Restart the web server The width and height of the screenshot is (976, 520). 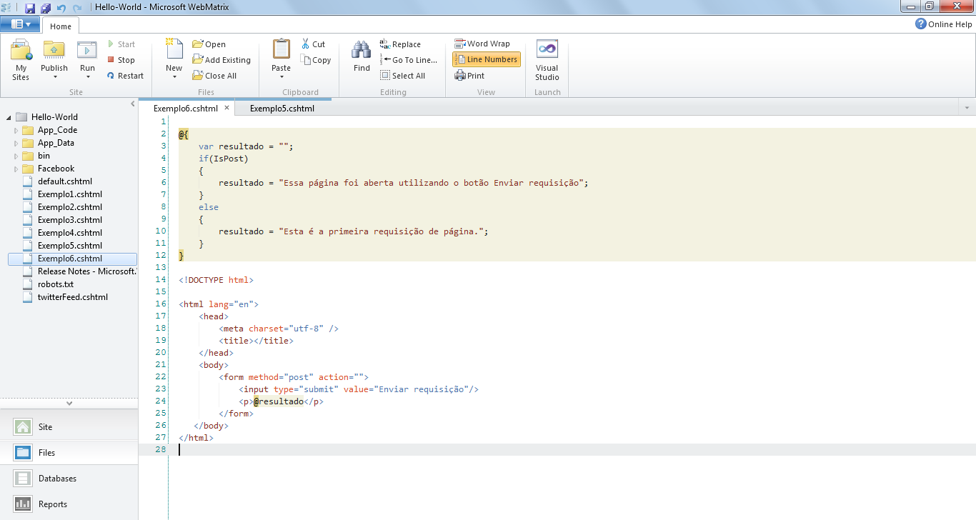click(126, 75)
